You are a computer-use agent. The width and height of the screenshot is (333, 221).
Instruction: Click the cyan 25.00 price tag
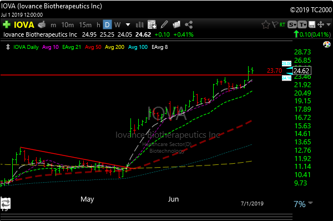pos(286,63)
